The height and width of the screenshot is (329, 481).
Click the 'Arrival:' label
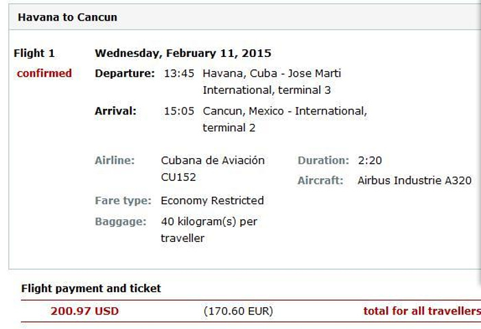point(115,111)
